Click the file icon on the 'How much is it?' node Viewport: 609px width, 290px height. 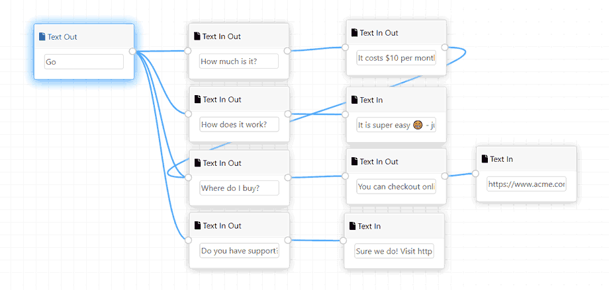click(197, 36)
